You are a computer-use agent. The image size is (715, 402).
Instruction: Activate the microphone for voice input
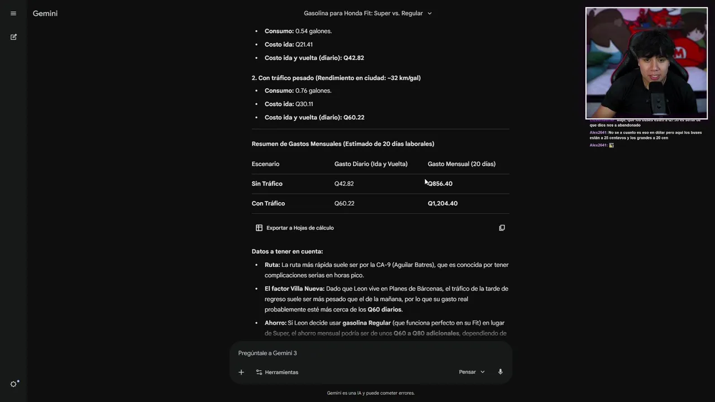[x=500, y=372]
